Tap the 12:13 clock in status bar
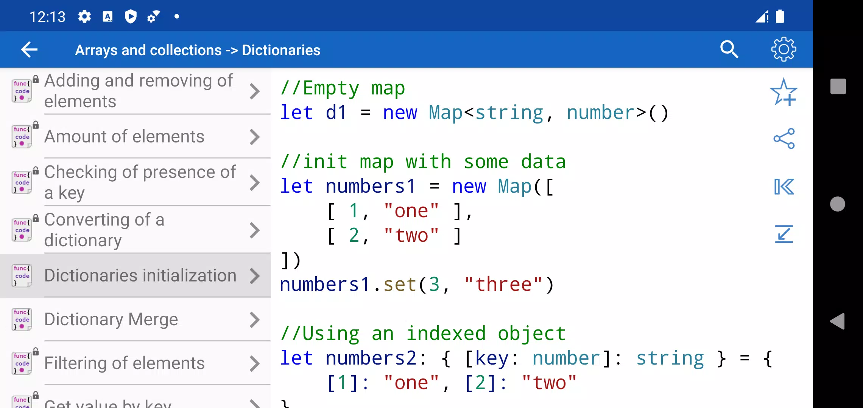 tap(47, 17)
